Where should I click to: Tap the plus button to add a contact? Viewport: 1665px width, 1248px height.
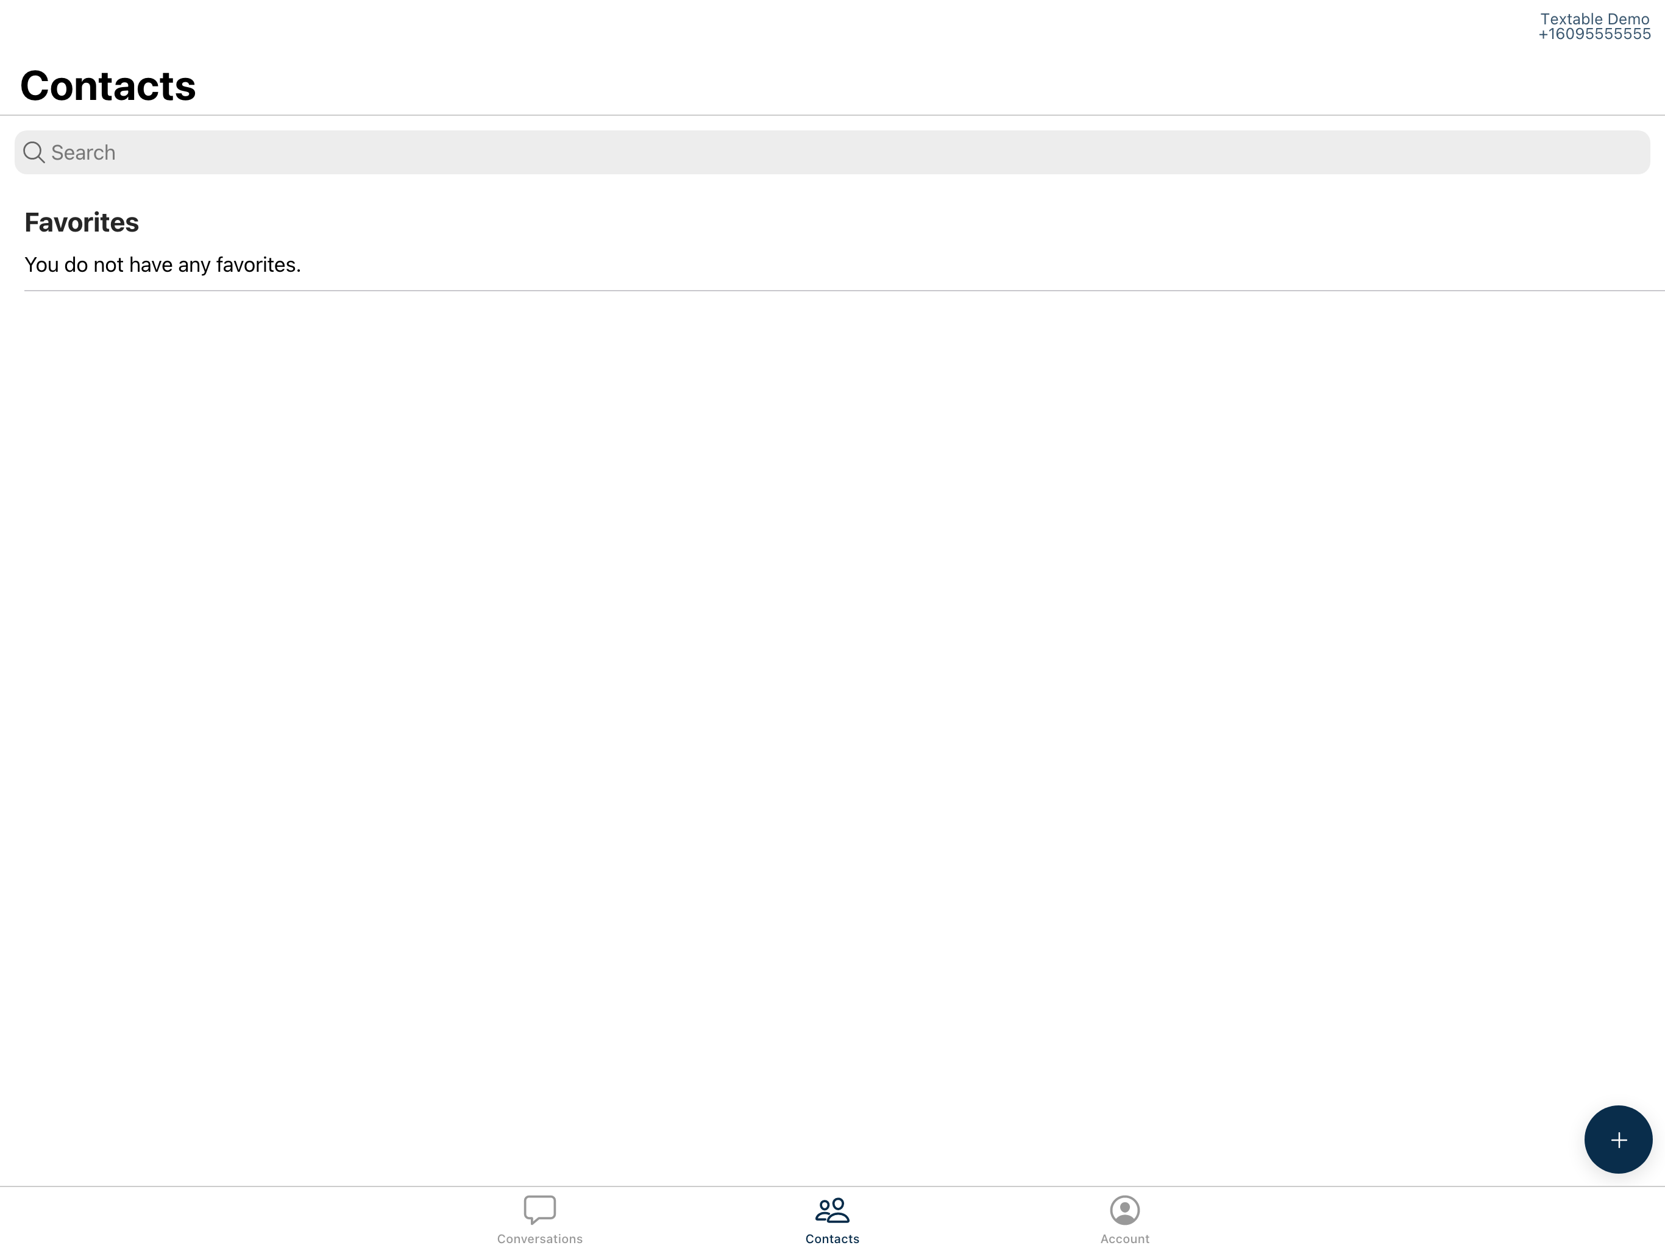tap(1617, 1140)
